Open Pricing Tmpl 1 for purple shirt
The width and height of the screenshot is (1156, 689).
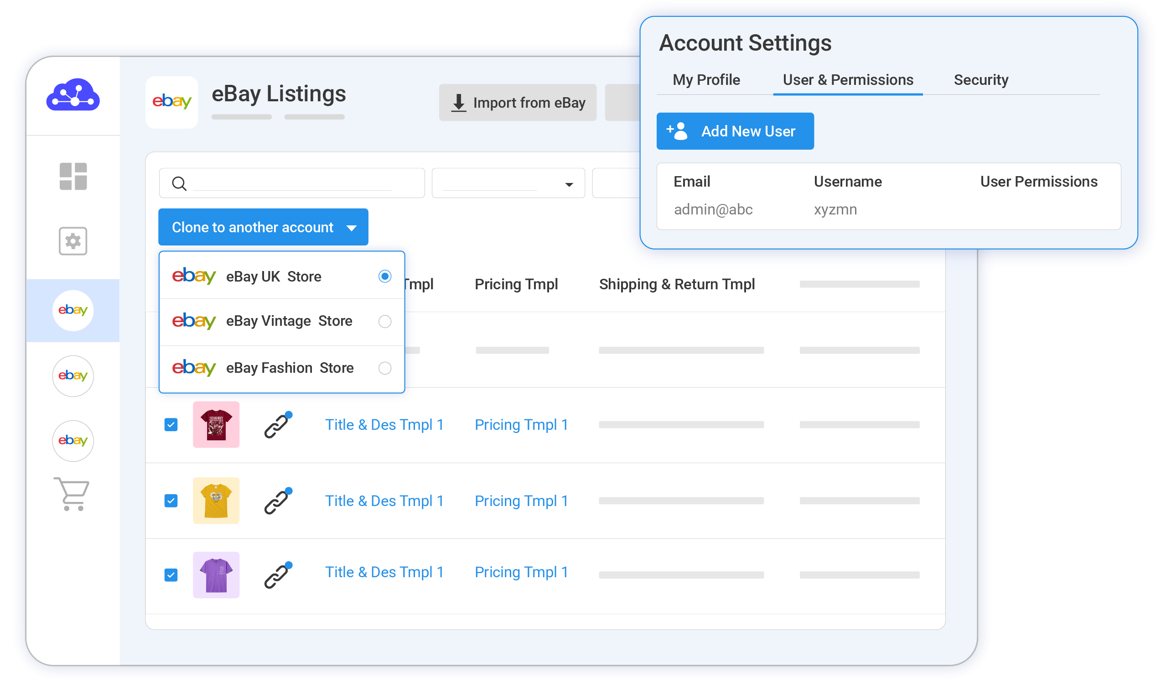[521, 573]
